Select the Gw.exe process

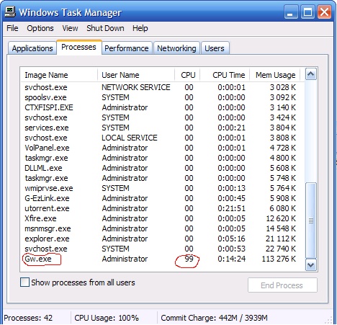[160, 259]
